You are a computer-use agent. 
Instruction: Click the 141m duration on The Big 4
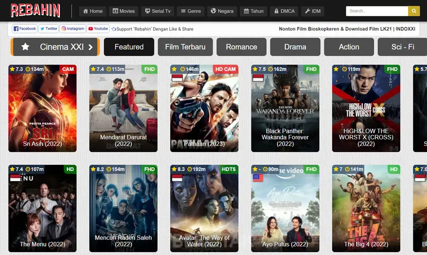[x=354, y=169]
